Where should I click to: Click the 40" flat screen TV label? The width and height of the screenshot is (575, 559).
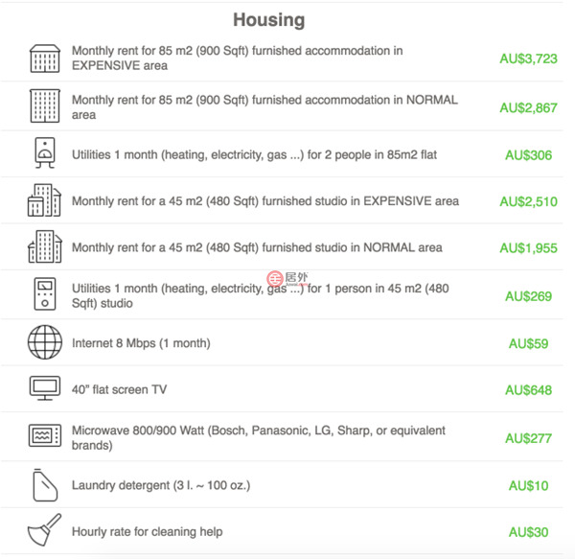[x=119, y=389]
